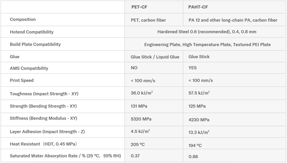Screen dimensions: 287x163
Task: Click the 57.5 kJ/m² toughness value
Action: (x=199, y=93)
